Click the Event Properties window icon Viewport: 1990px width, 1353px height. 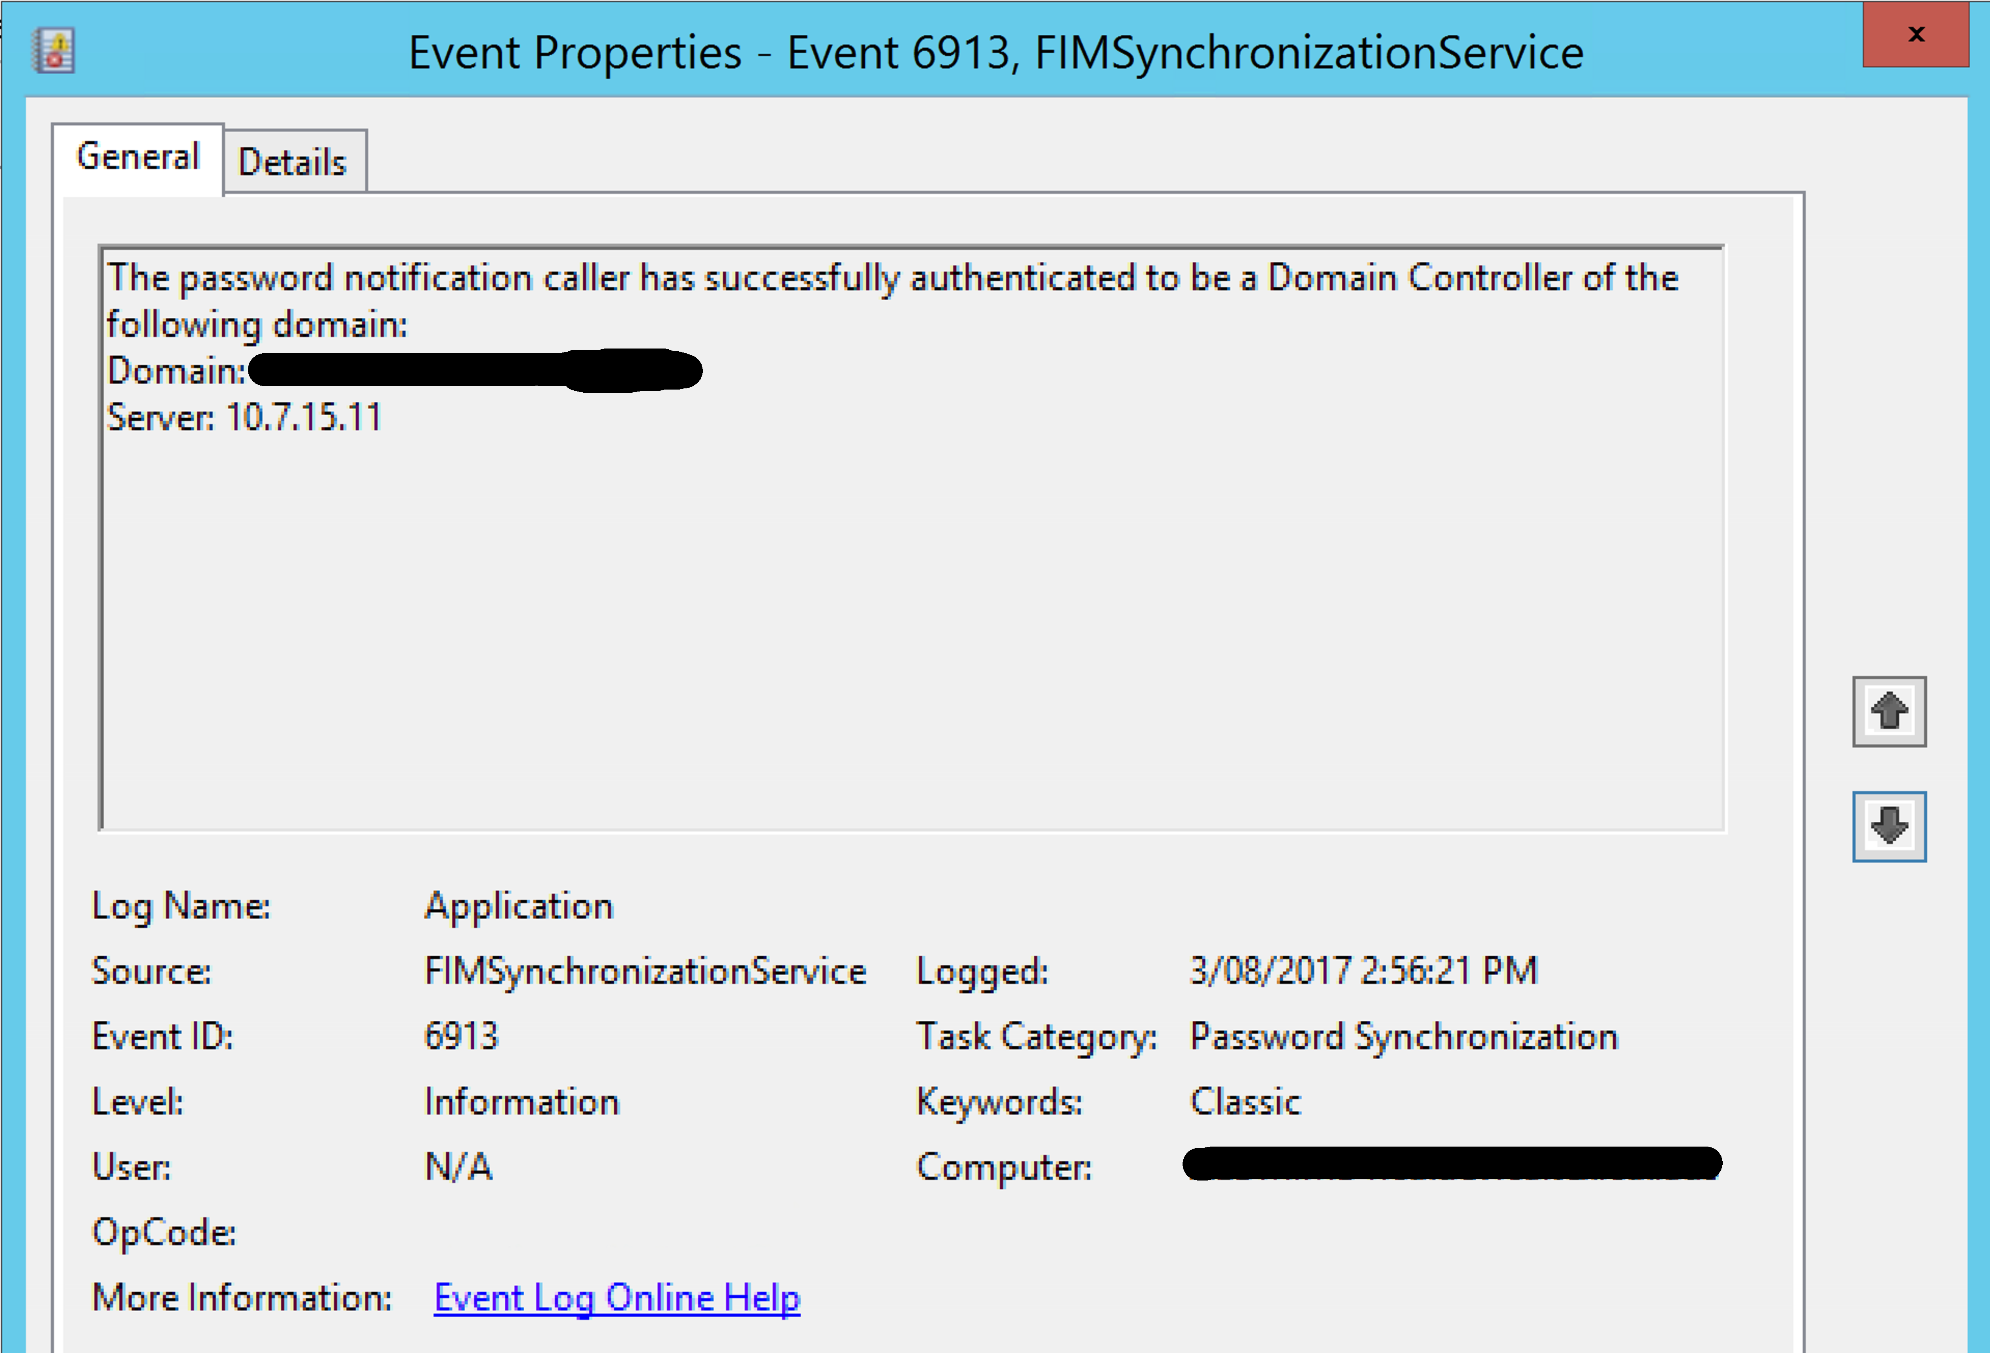[x=53, y=51]
